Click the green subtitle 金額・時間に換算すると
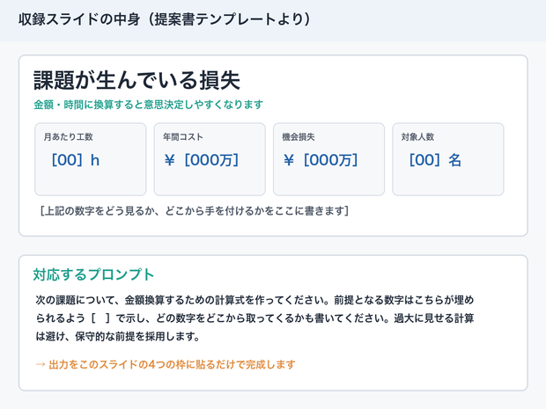This screenshot has width=546, height=409. tap(148, 105)
